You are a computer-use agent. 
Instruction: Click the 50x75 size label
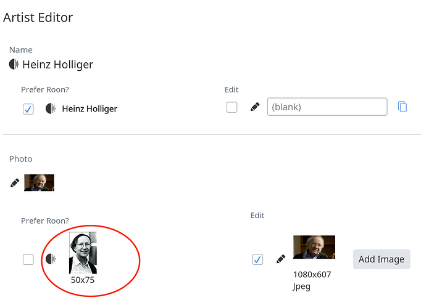point(83,280)
